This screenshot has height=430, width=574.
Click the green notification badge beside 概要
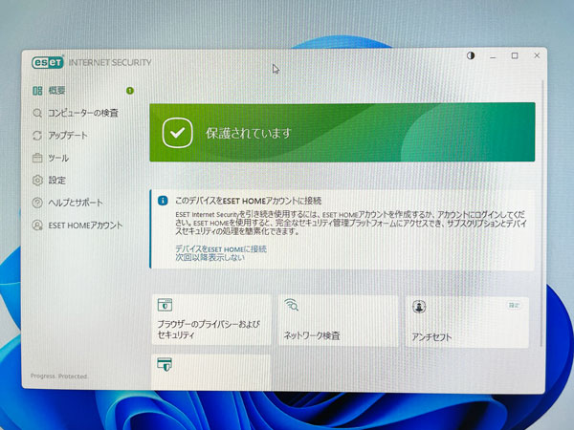pyautogui.click(x=130, y=91)
